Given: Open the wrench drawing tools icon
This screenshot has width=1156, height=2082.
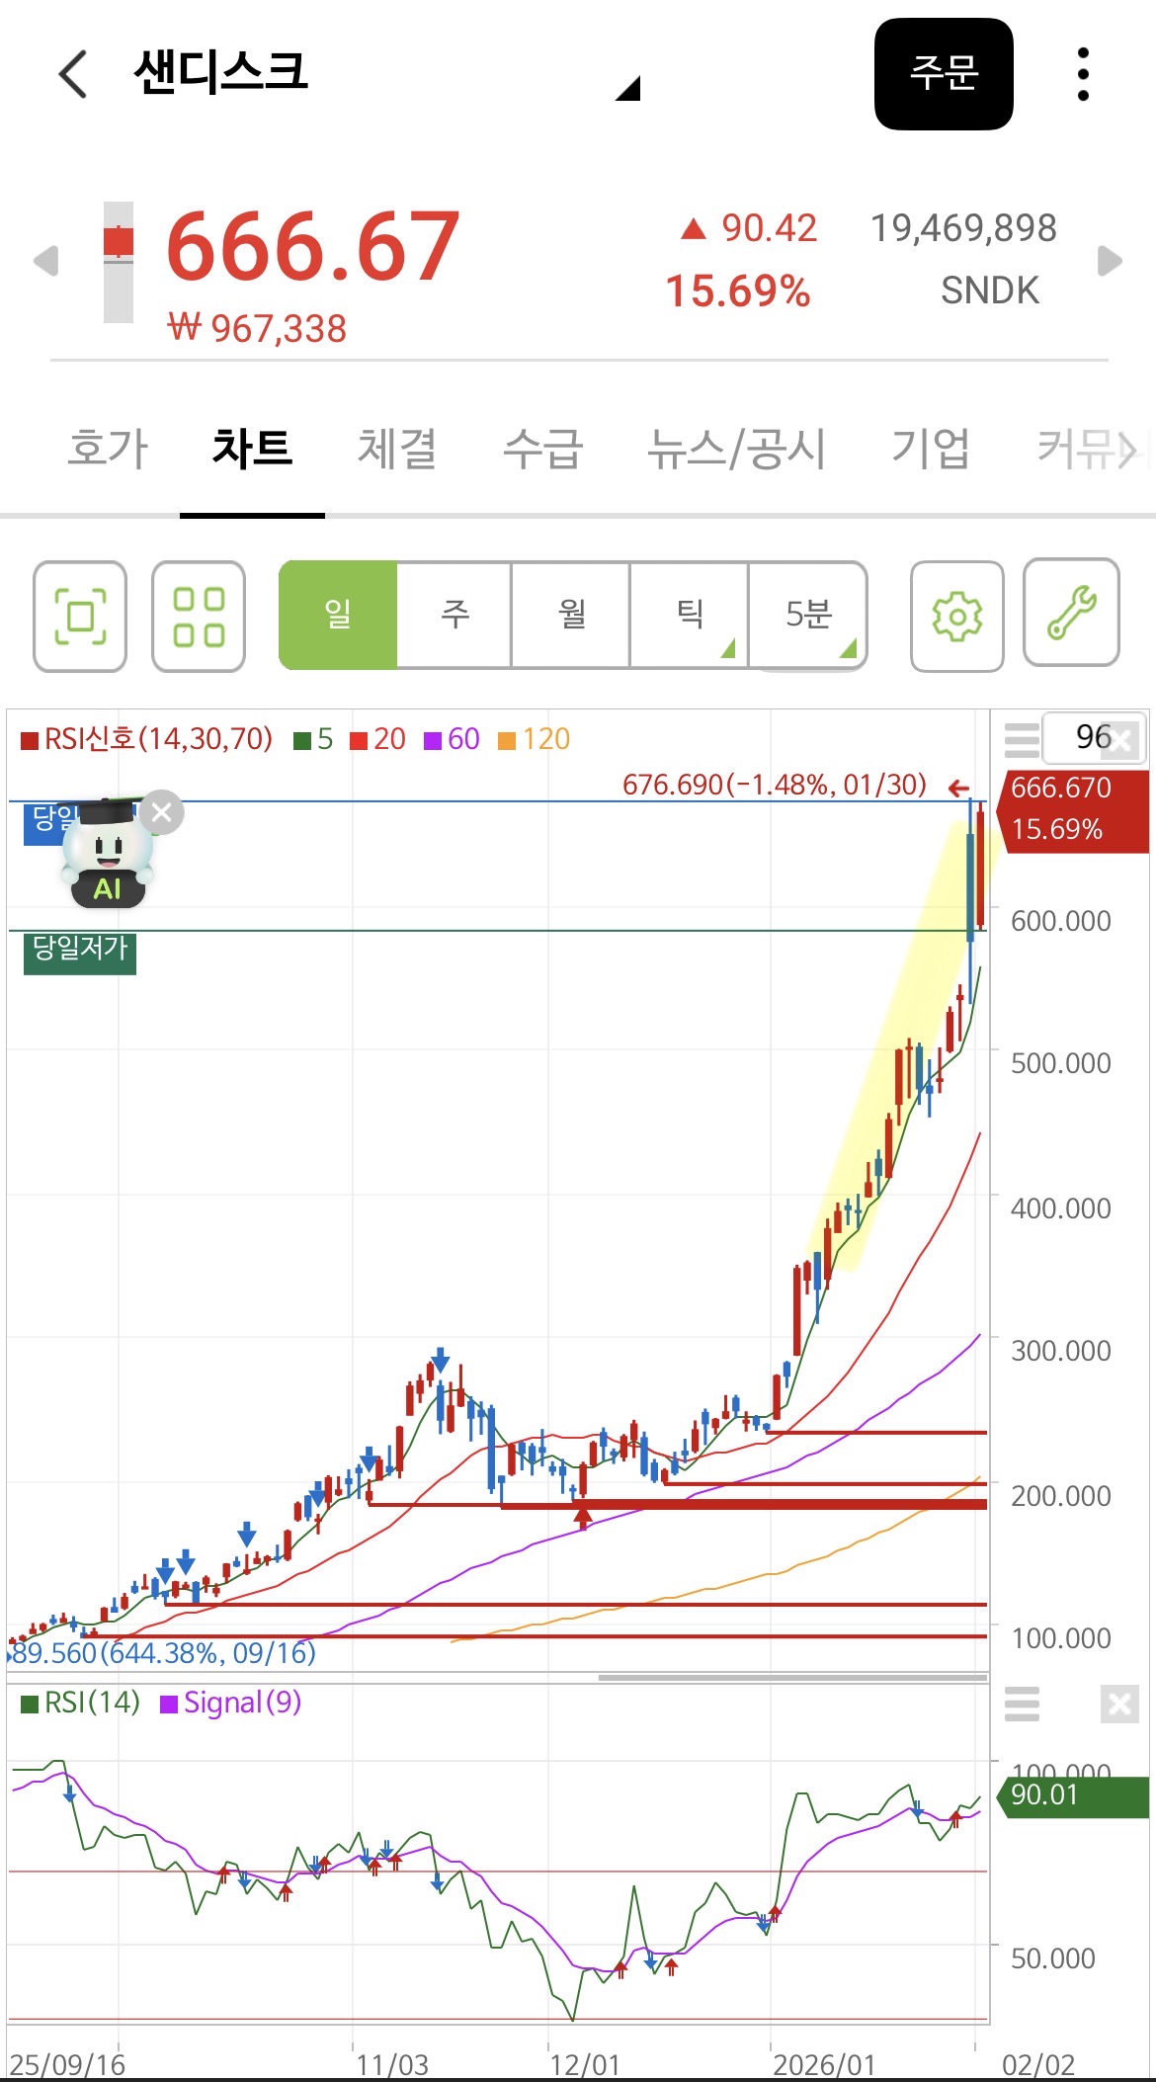Looking at the screenshot, I should [x=1071, y=613].
